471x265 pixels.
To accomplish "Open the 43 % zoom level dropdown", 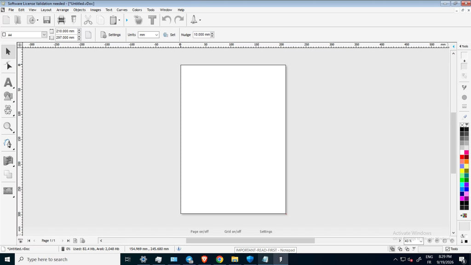I will click(x=420, y=241).
